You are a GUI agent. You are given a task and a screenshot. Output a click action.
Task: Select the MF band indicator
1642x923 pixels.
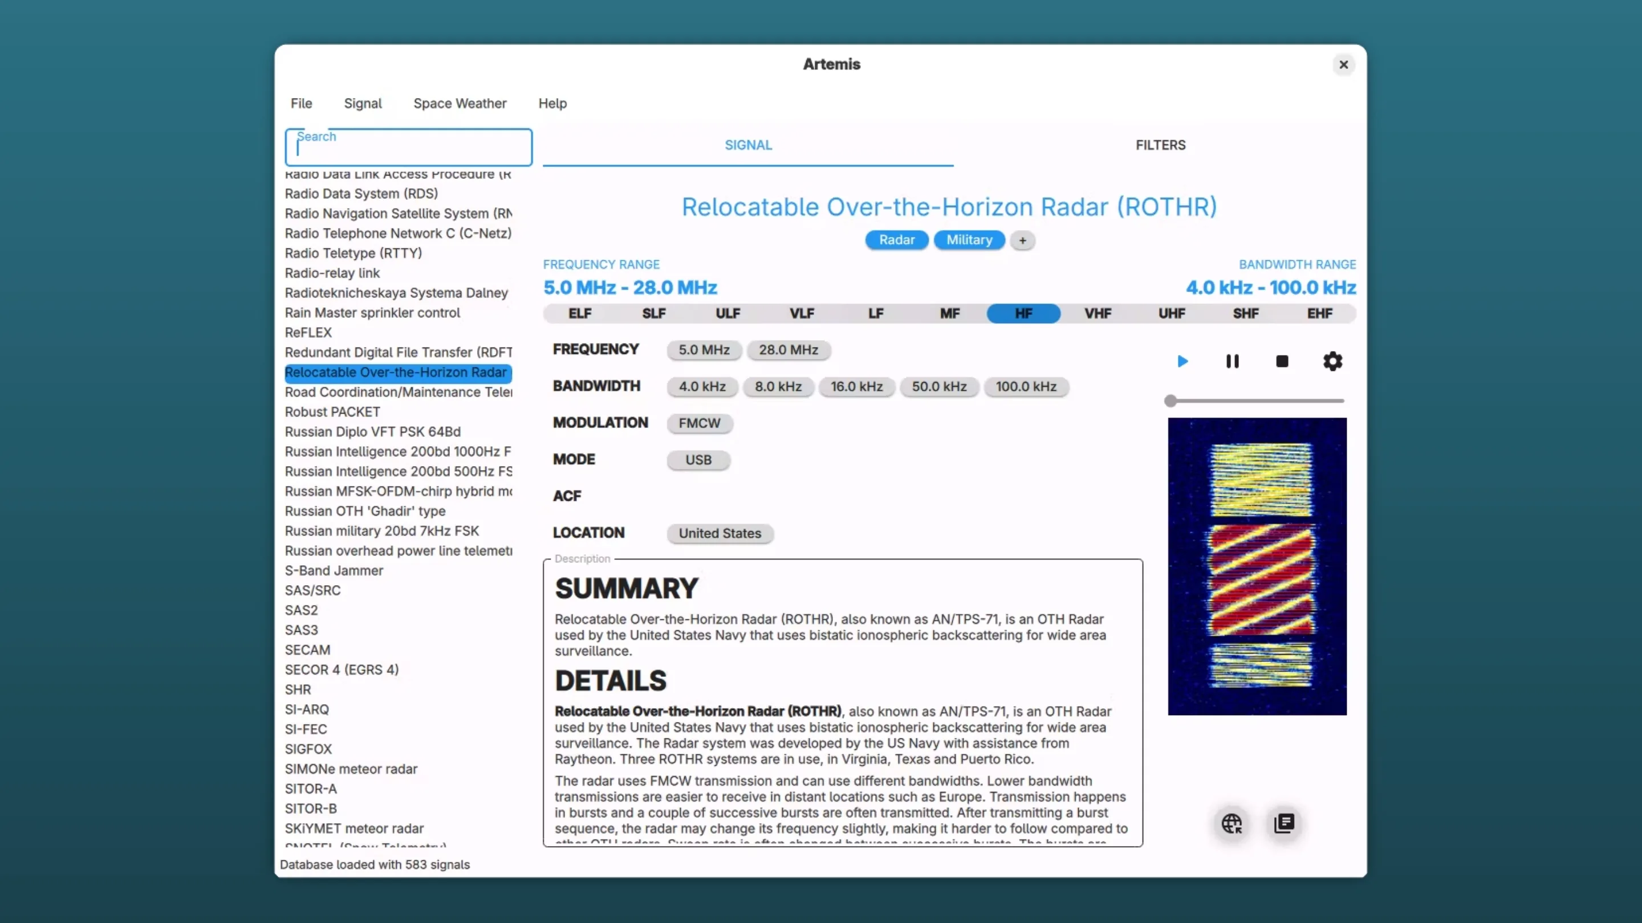pyautogui.click(x=949, y=313)
